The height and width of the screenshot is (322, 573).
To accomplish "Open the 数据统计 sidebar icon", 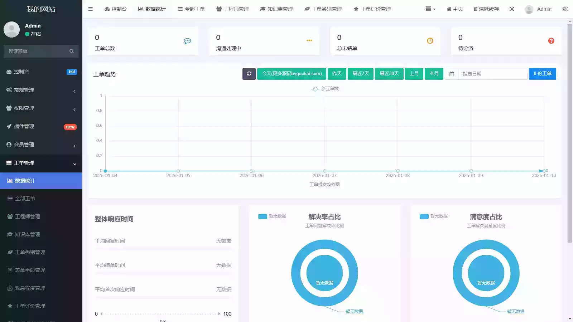I will [x=10, y=181].
